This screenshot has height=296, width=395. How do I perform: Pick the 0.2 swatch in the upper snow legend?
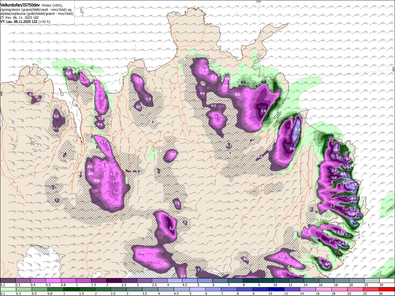tap(8, 281)
